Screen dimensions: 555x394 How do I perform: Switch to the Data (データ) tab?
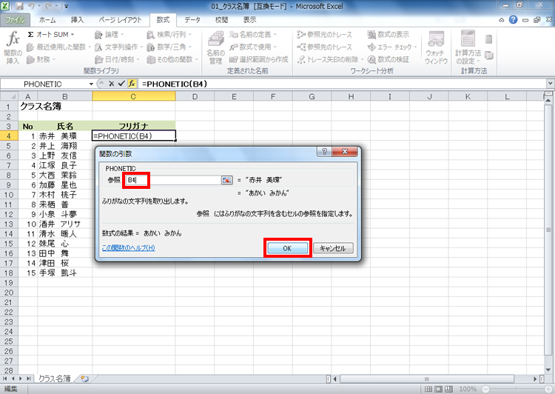(192, 20)
